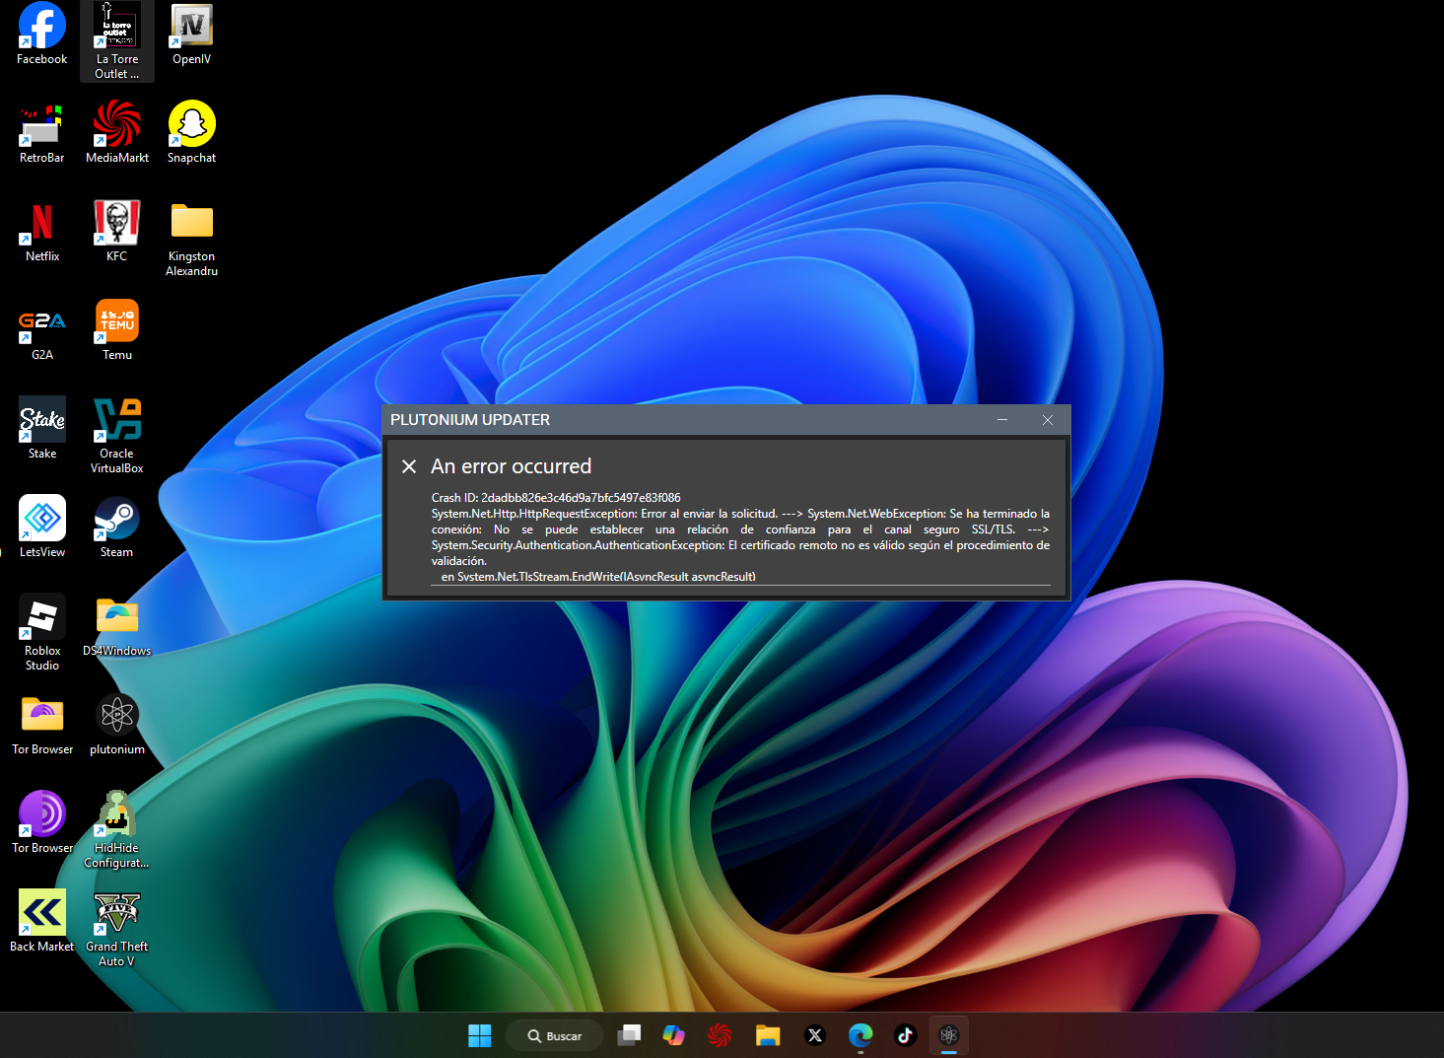Select the HidHide Configuration shortcut

[x=117, y=831]
